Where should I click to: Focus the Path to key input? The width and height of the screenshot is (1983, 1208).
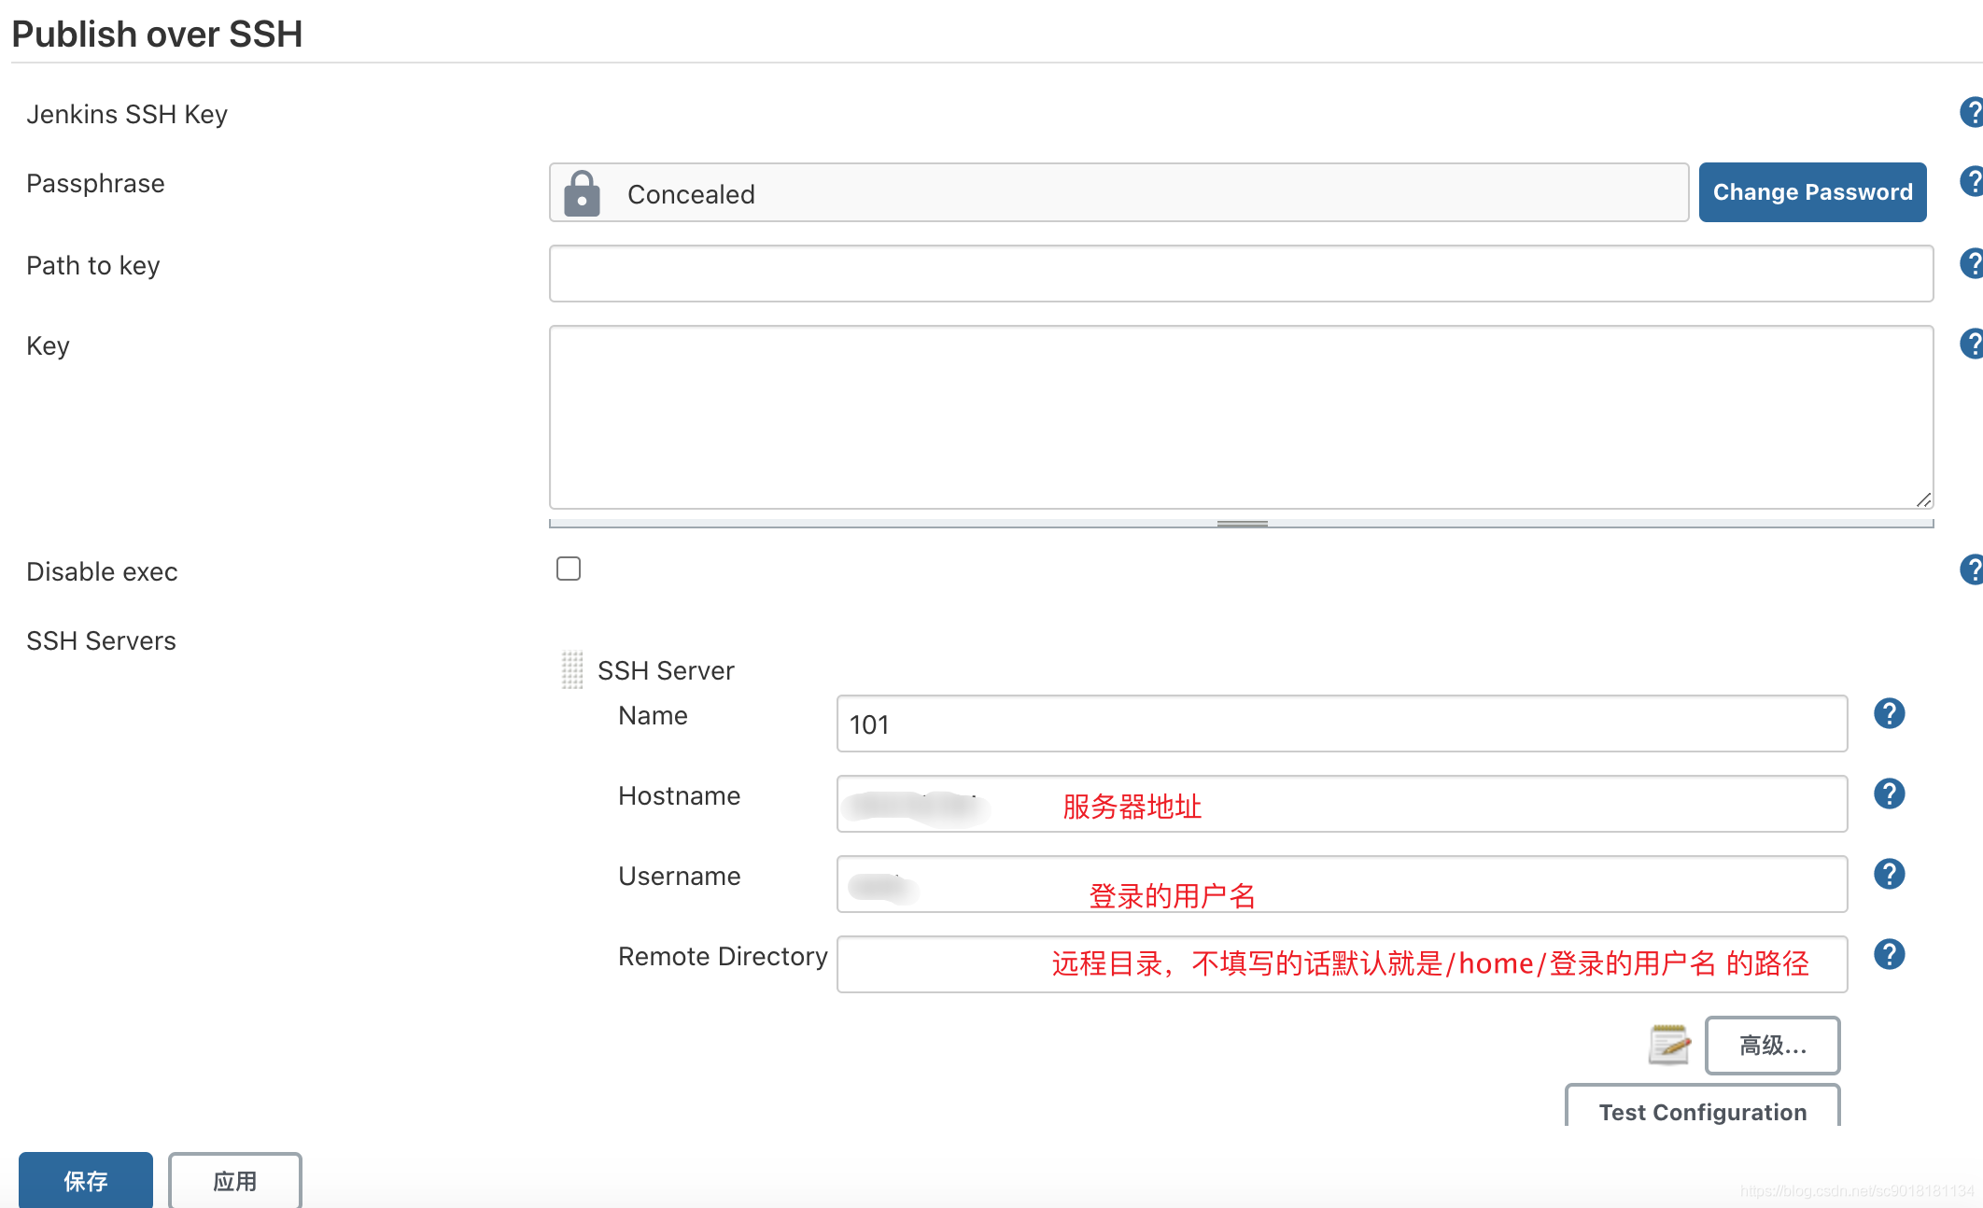coord(1241,274)
